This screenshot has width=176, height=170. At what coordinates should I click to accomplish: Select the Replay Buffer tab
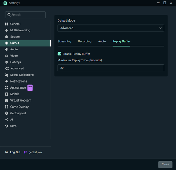pos(121,41)
